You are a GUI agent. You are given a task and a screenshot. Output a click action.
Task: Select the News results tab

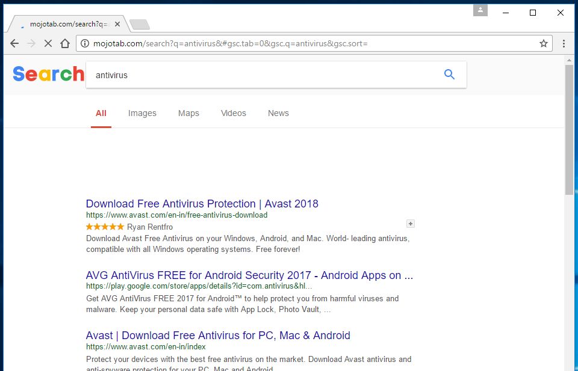(278, 113)
